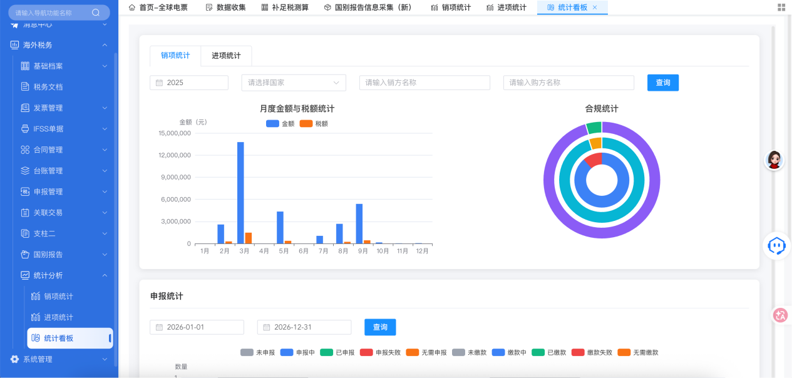792x378 pixels.
Task: Click the grid icon at top right
Action: pos(781,8)
